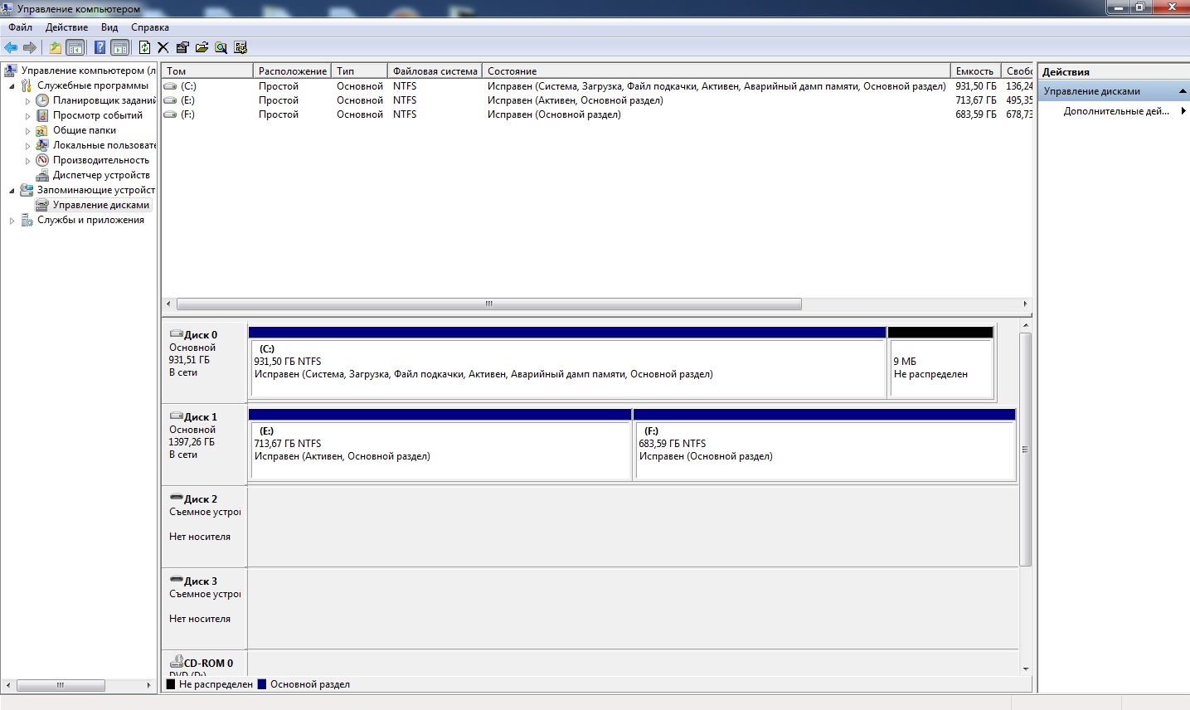Collapse the Запоминающие устройства tree node
The image size is (1190, 710).
pos(12,191)
